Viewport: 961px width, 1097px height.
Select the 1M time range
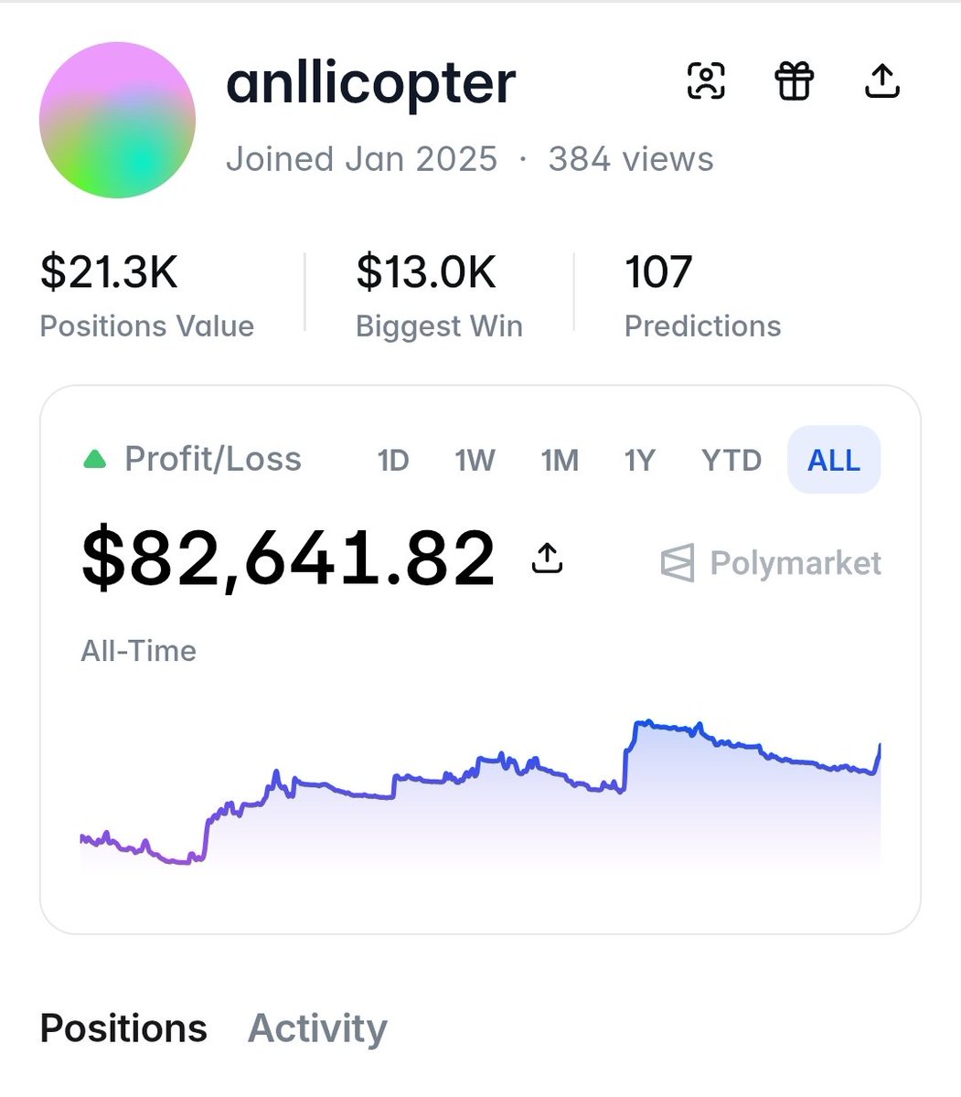(x=560, y=460)
